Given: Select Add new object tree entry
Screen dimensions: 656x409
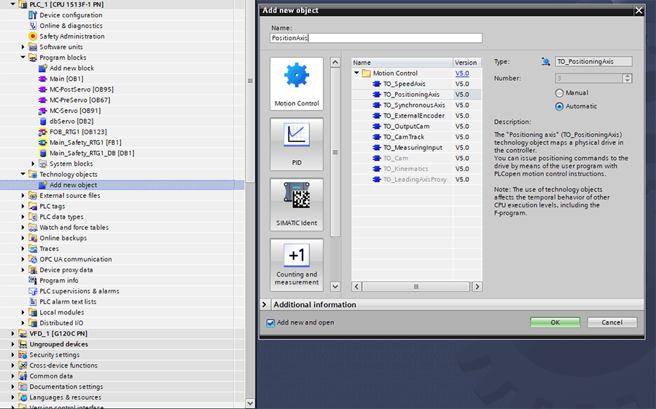Looking at the screenshot, I should tap(122, 185).
